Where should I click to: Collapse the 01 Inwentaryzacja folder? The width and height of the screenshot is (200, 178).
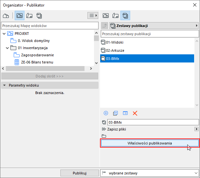point(8,48)
